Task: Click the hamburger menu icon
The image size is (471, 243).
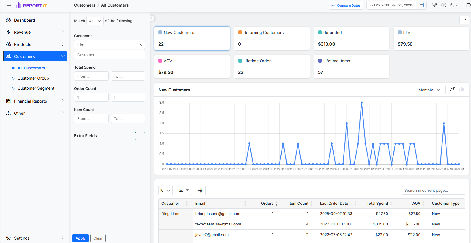Action: 9,5
